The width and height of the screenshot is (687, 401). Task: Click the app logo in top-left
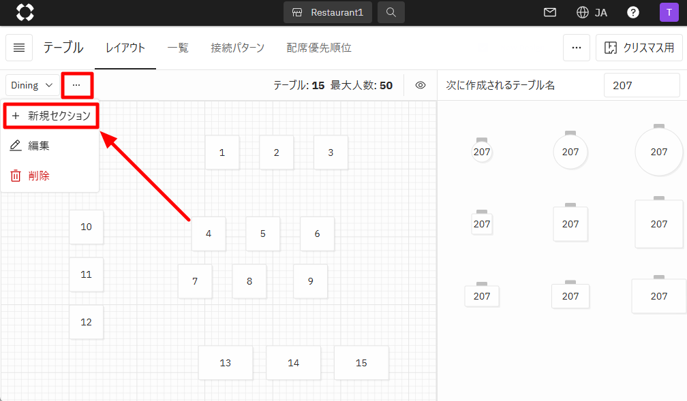25,12
